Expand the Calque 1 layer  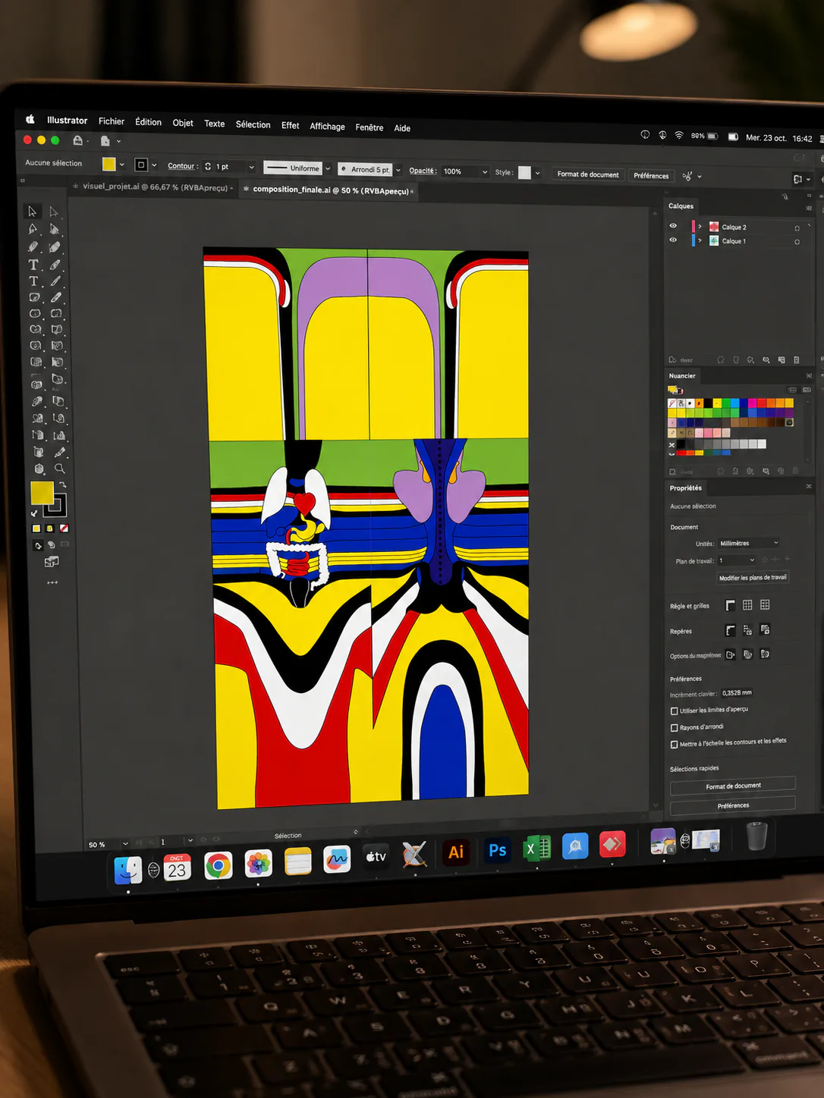pyautogui.click(x=700, y=240)
